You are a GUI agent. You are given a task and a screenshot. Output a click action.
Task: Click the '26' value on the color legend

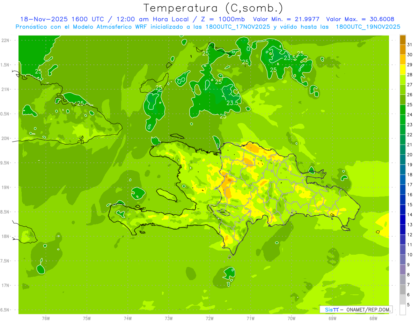click(410, 94)
